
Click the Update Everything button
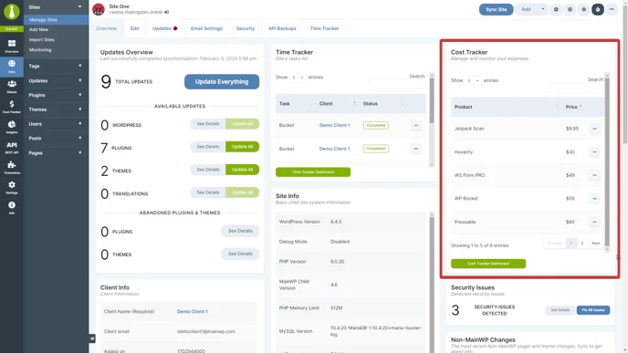tap(222, 82)
